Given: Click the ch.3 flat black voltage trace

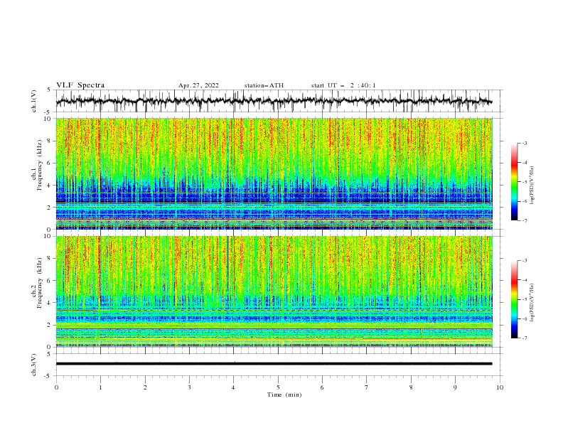Looking at the screenshot, I should tap(274, 364).
